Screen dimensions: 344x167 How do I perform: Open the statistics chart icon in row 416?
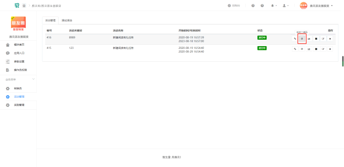coord(309,39)
